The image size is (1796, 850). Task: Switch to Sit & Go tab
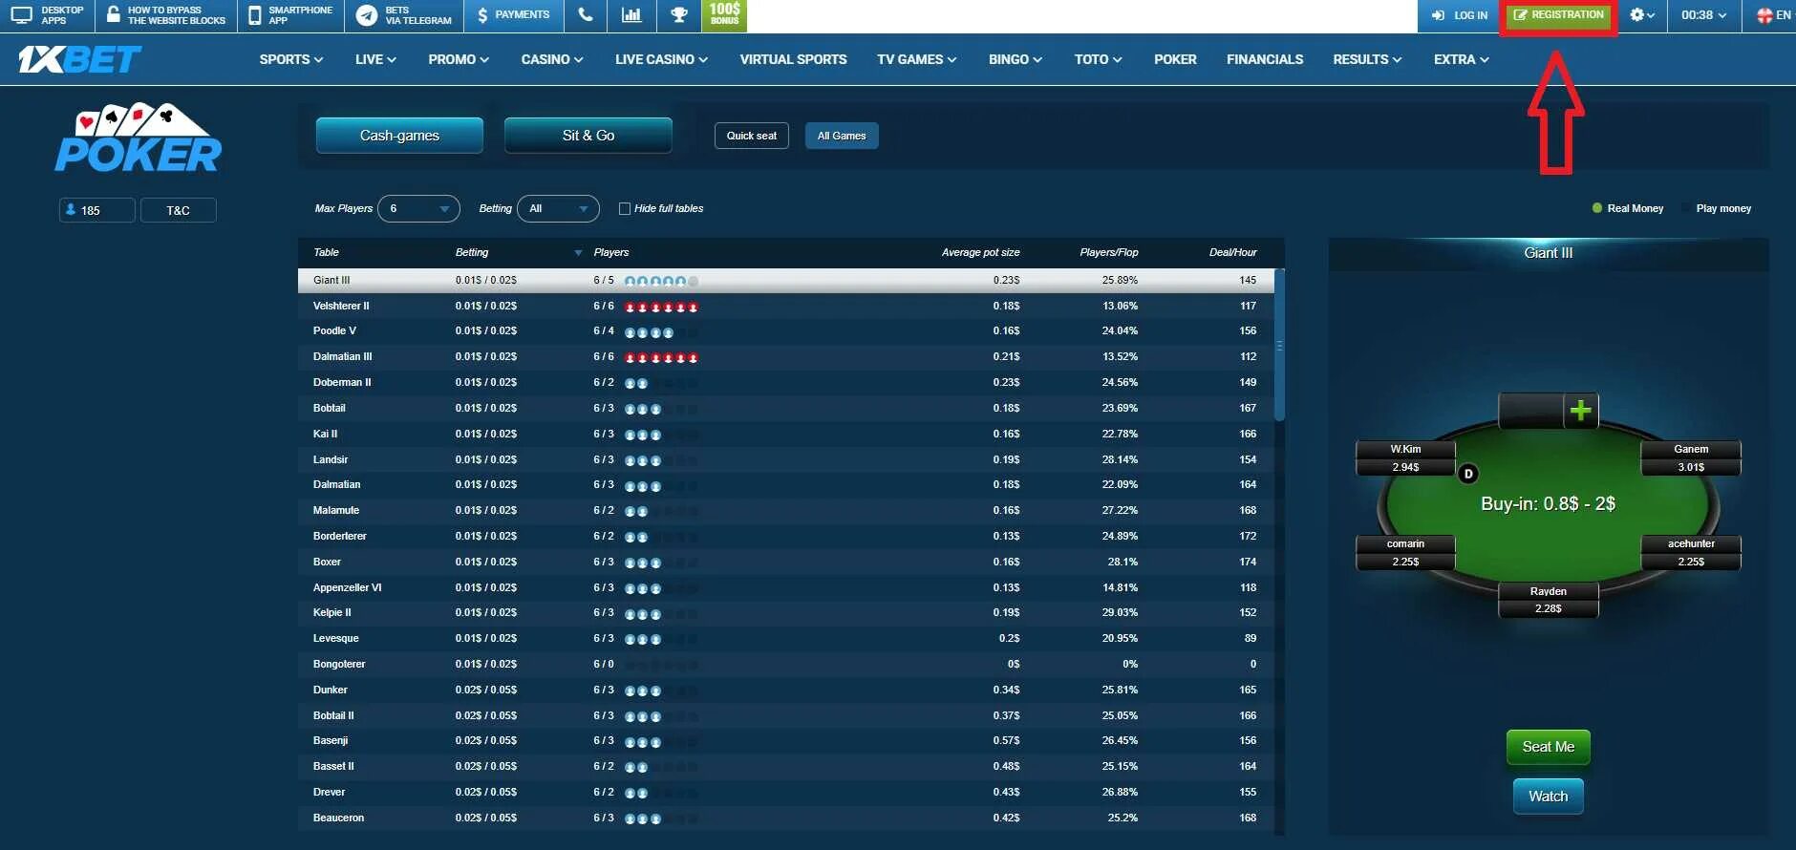coord(588,136)
